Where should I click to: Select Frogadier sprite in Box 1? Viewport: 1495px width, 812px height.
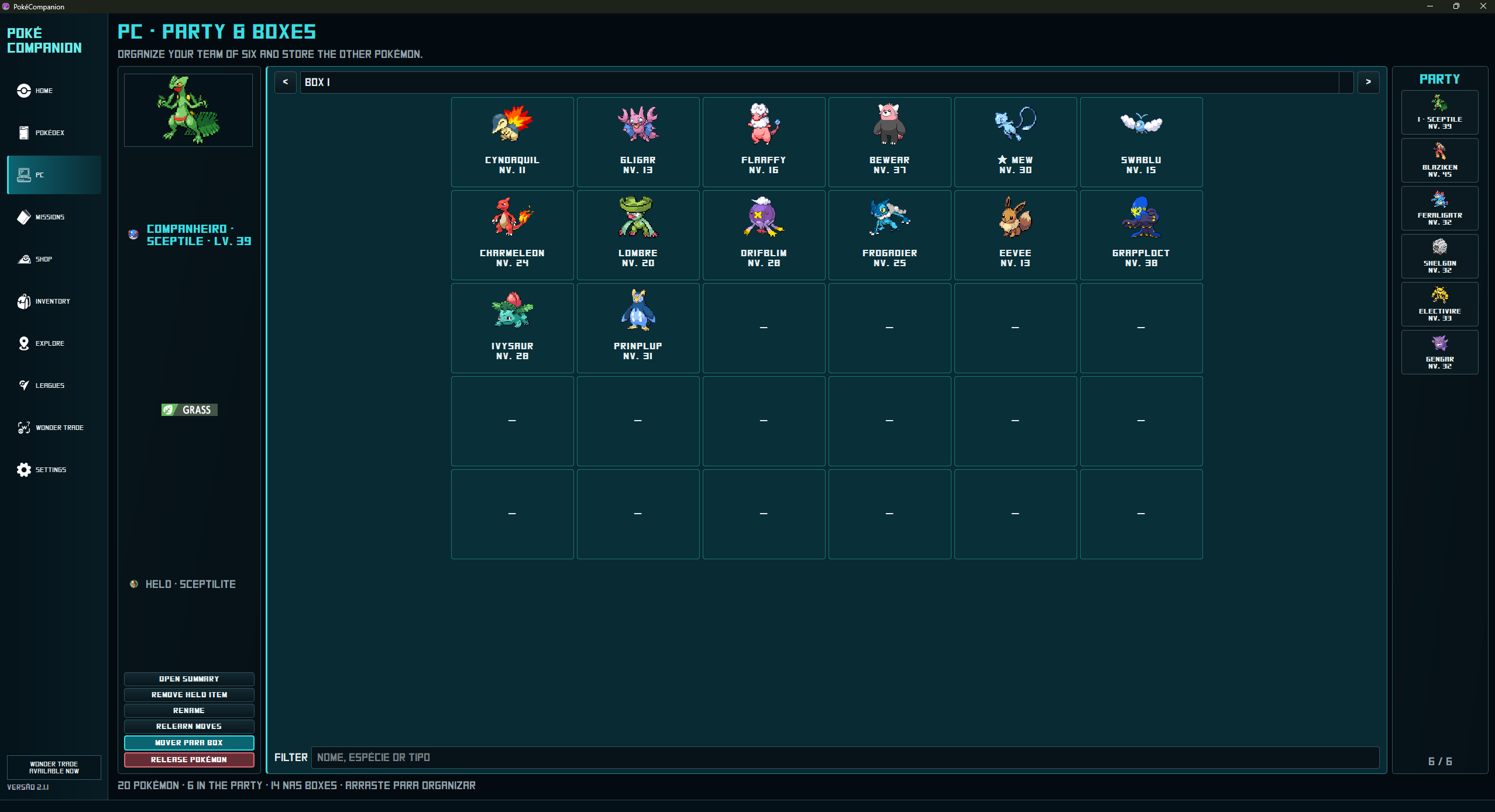[889, 216]
